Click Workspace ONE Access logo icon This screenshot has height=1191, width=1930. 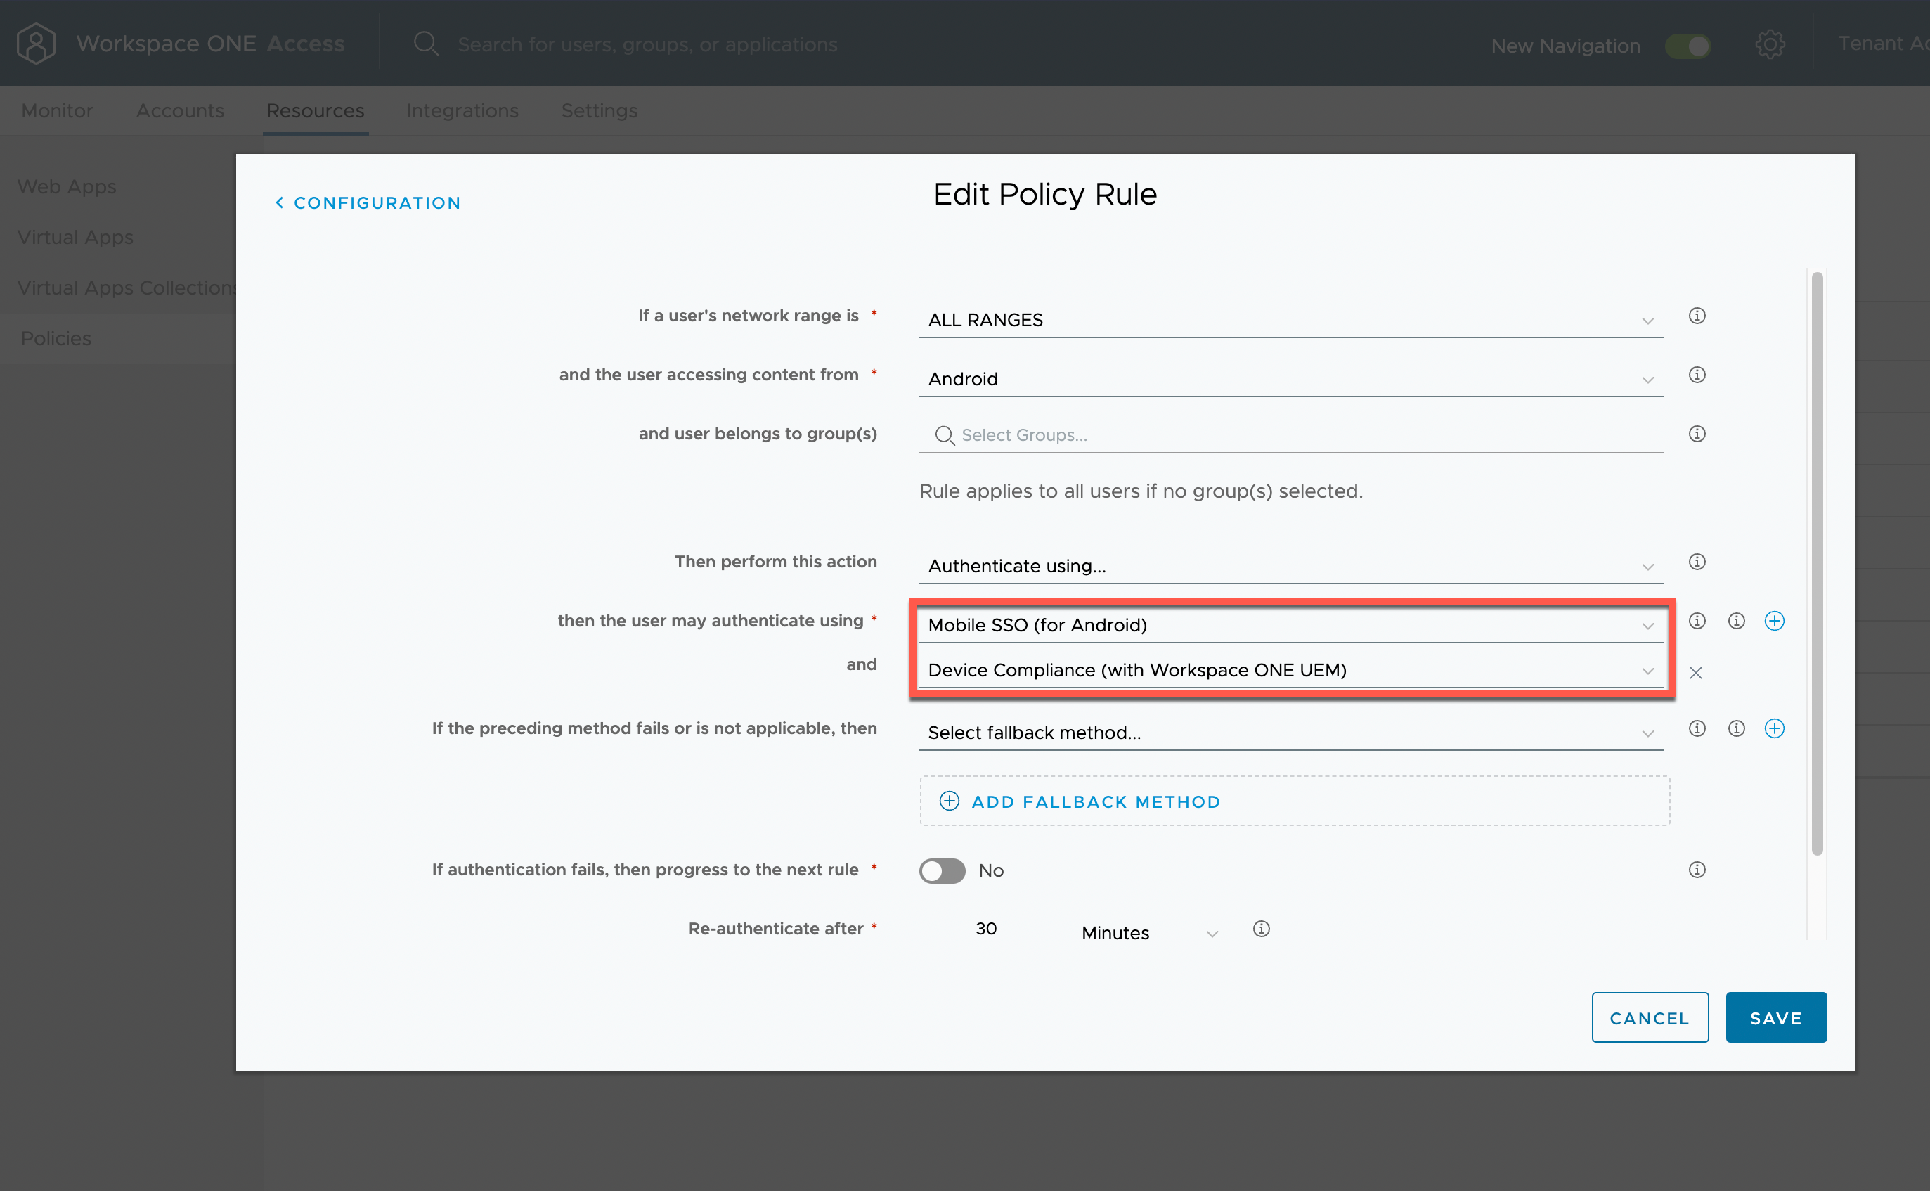tap(35, 44)
